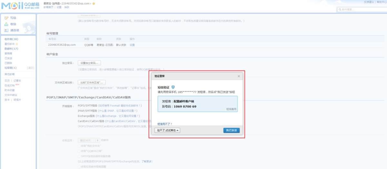The image size is (387, 169).
Task: Click the 短信用不了？ link
Action: point(164,124)
